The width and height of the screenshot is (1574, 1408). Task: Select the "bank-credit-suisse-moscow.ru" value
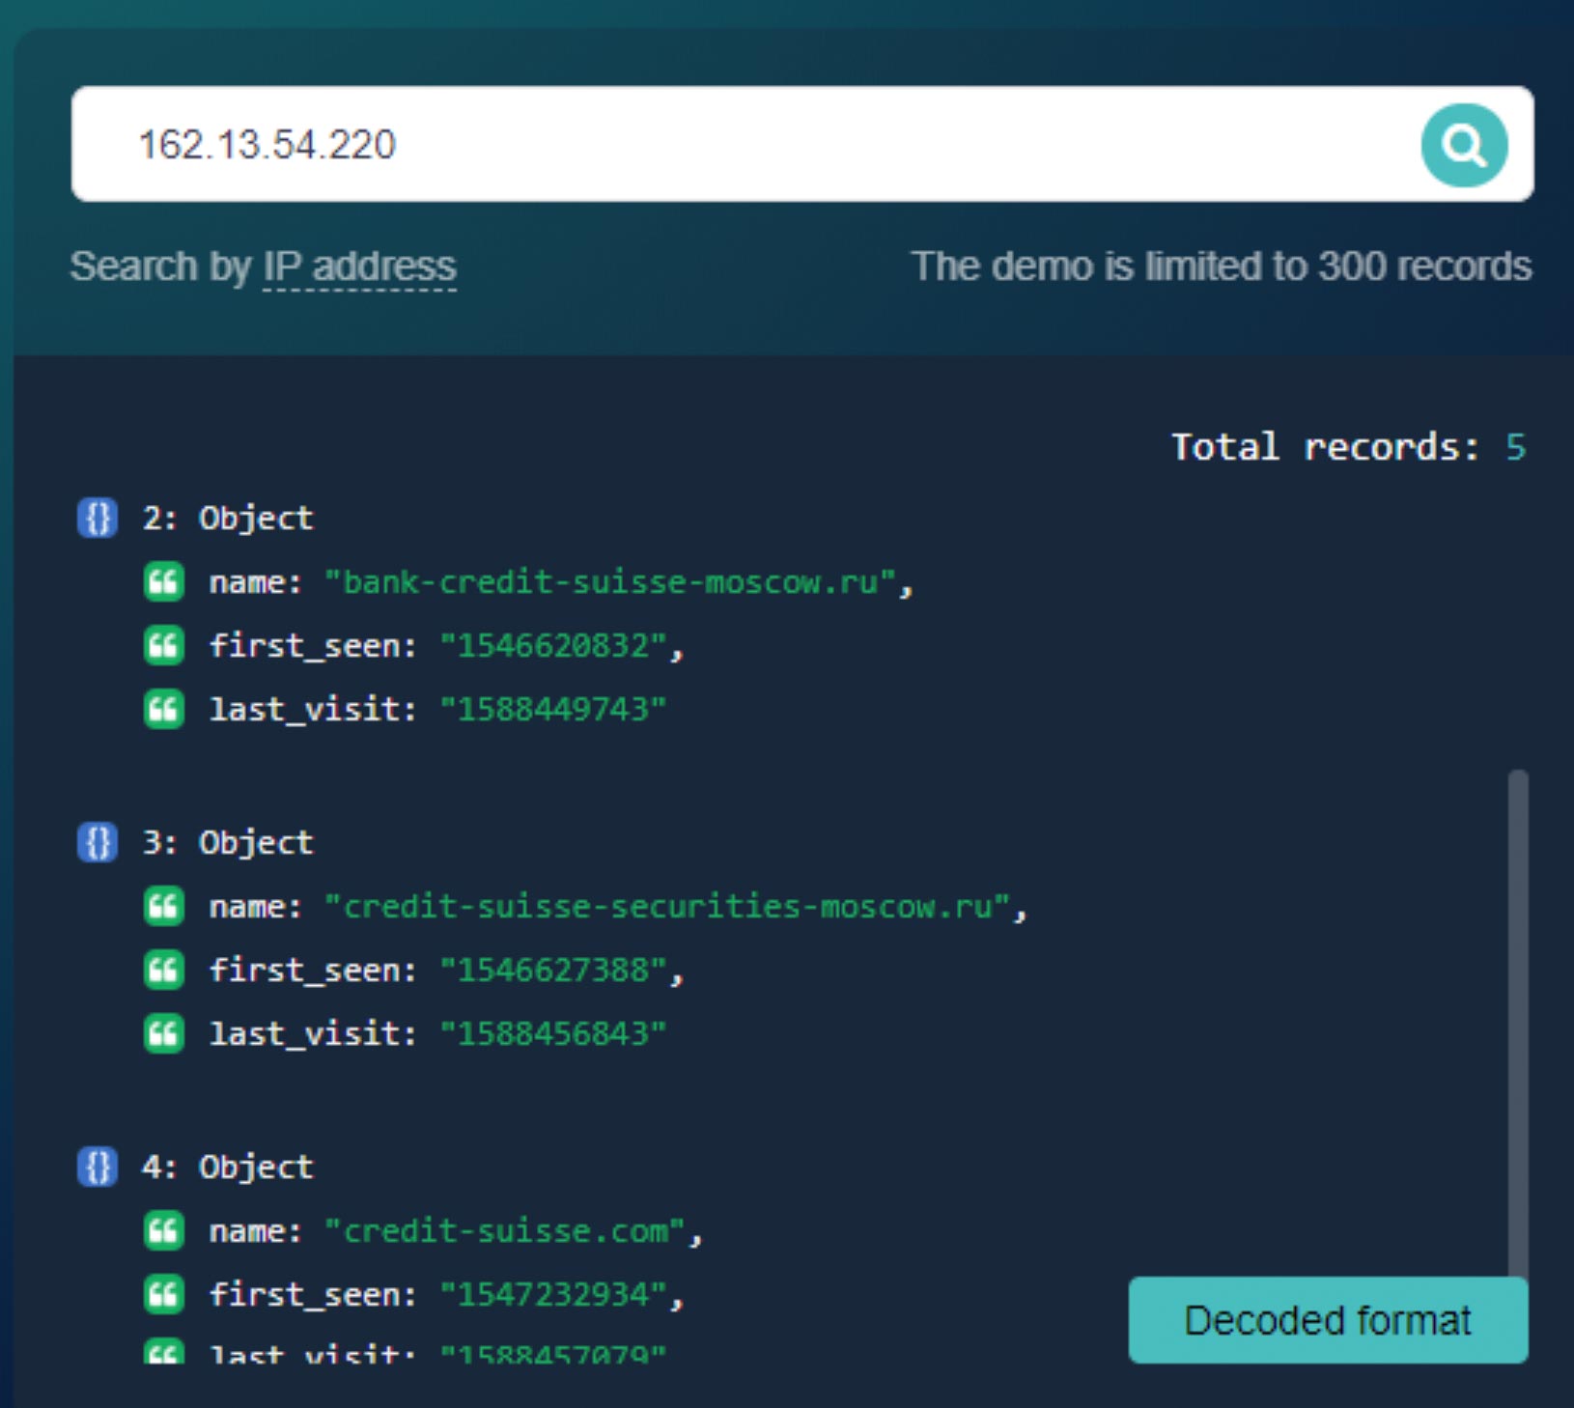(610, 582)
